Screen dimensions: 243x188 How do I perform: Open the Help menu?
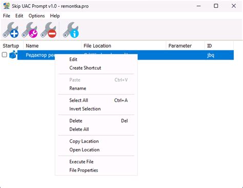pos(55,16)
